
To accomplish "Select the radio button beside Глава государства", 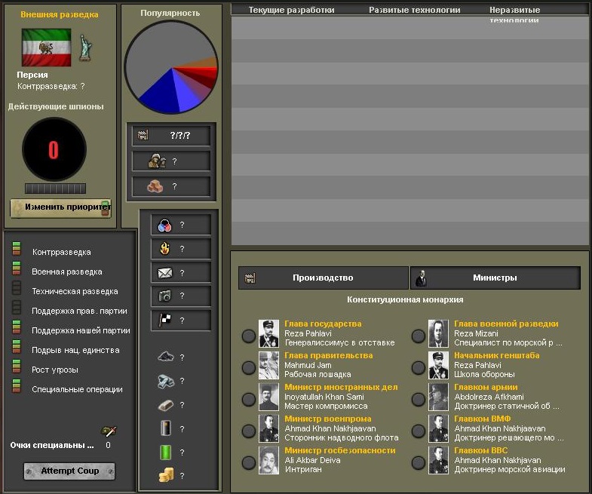I will click(248, 336).
